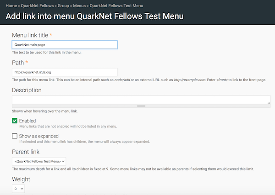275x195 pixels.
Task: Grab the Description textarea resize corner
Action: (269, 103)
